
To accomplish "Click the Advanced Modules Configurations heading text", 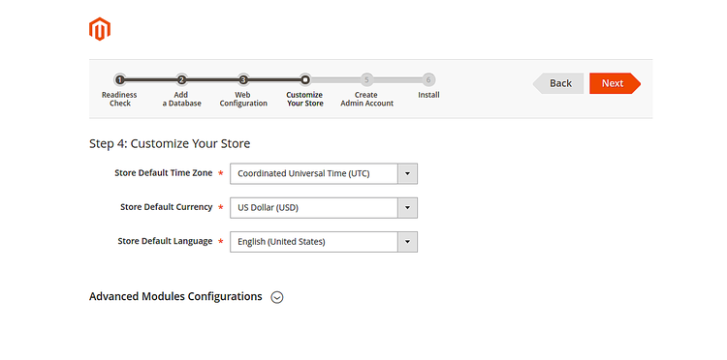I will pyautogui.click(x=175, y=296).
